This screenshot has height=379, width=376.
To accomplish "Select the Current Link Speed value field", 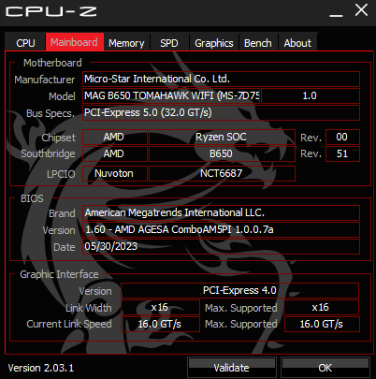I will [x=160, y=324].
